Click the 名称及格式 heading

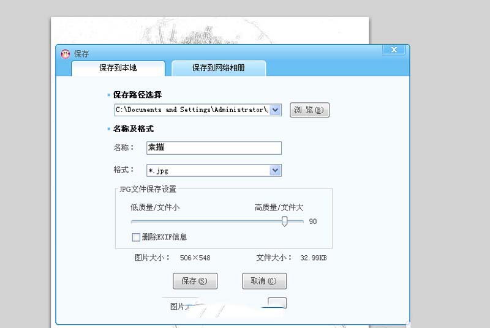click(134, 129)
